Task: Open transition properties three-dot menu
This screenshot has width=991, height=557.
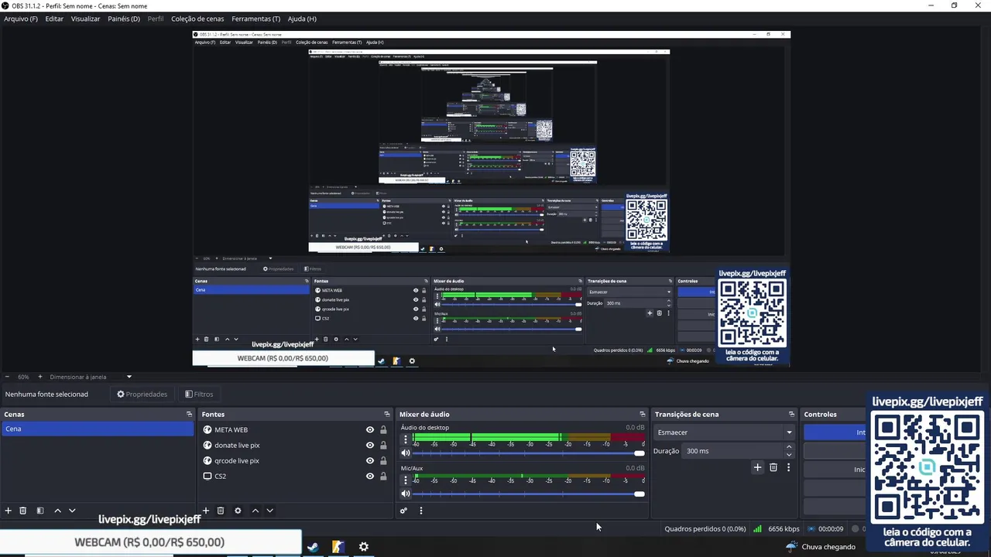Action: pyautogui.click(x=788, y=467)
